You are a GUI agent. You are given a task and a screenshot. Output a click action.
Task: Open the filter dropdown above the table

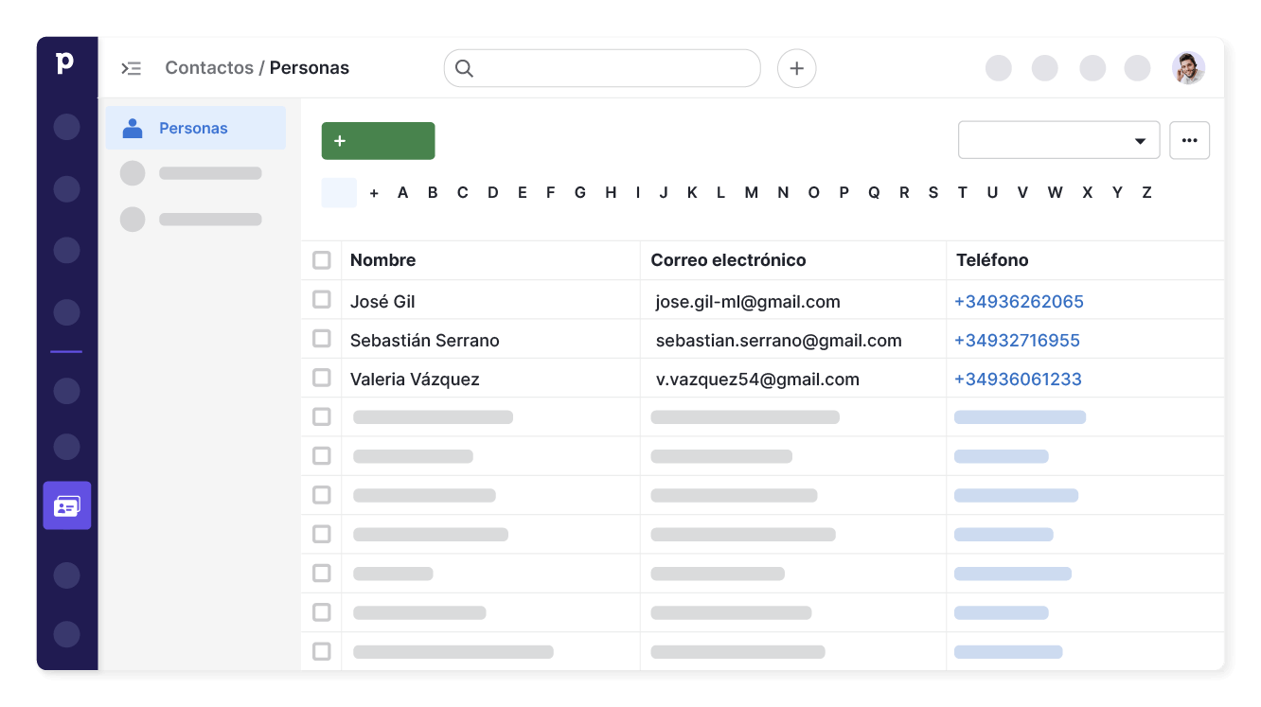coord(1058,139)
